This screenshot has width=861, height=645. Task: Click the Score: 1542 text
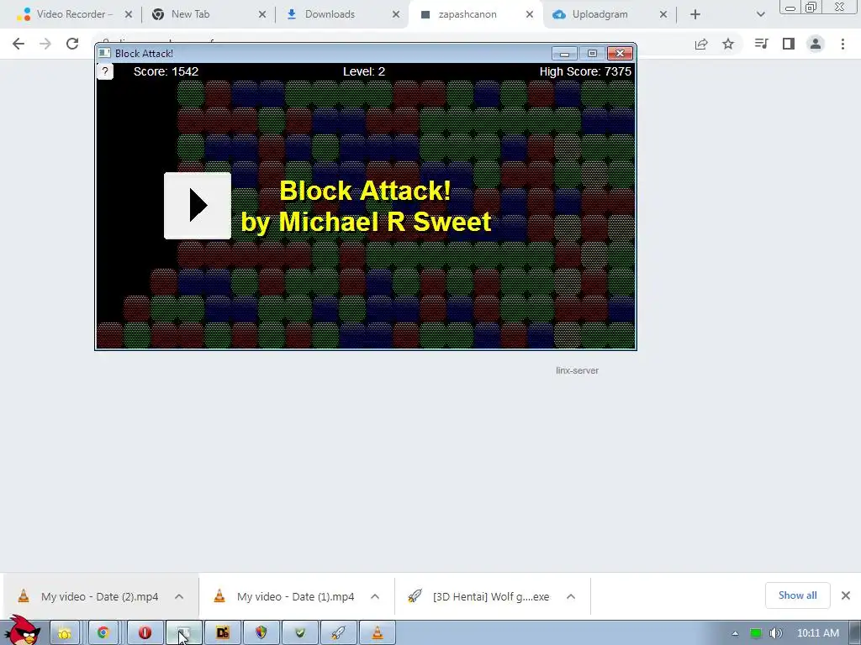tap(166, 71)
